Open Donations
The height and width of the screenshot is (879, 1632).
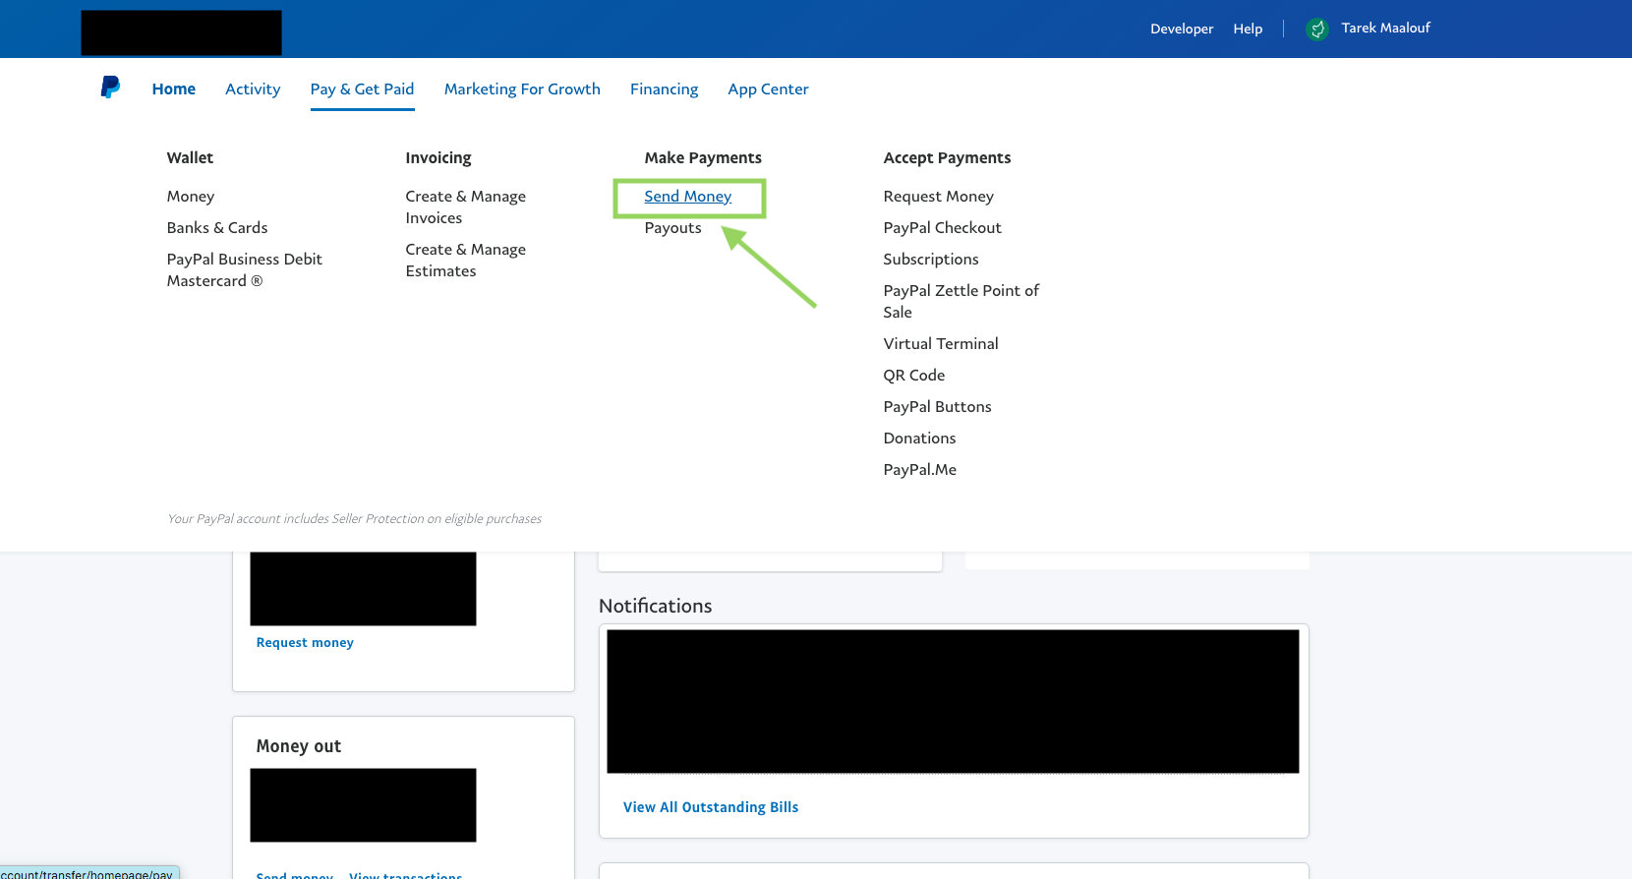(x=920, y=438)
